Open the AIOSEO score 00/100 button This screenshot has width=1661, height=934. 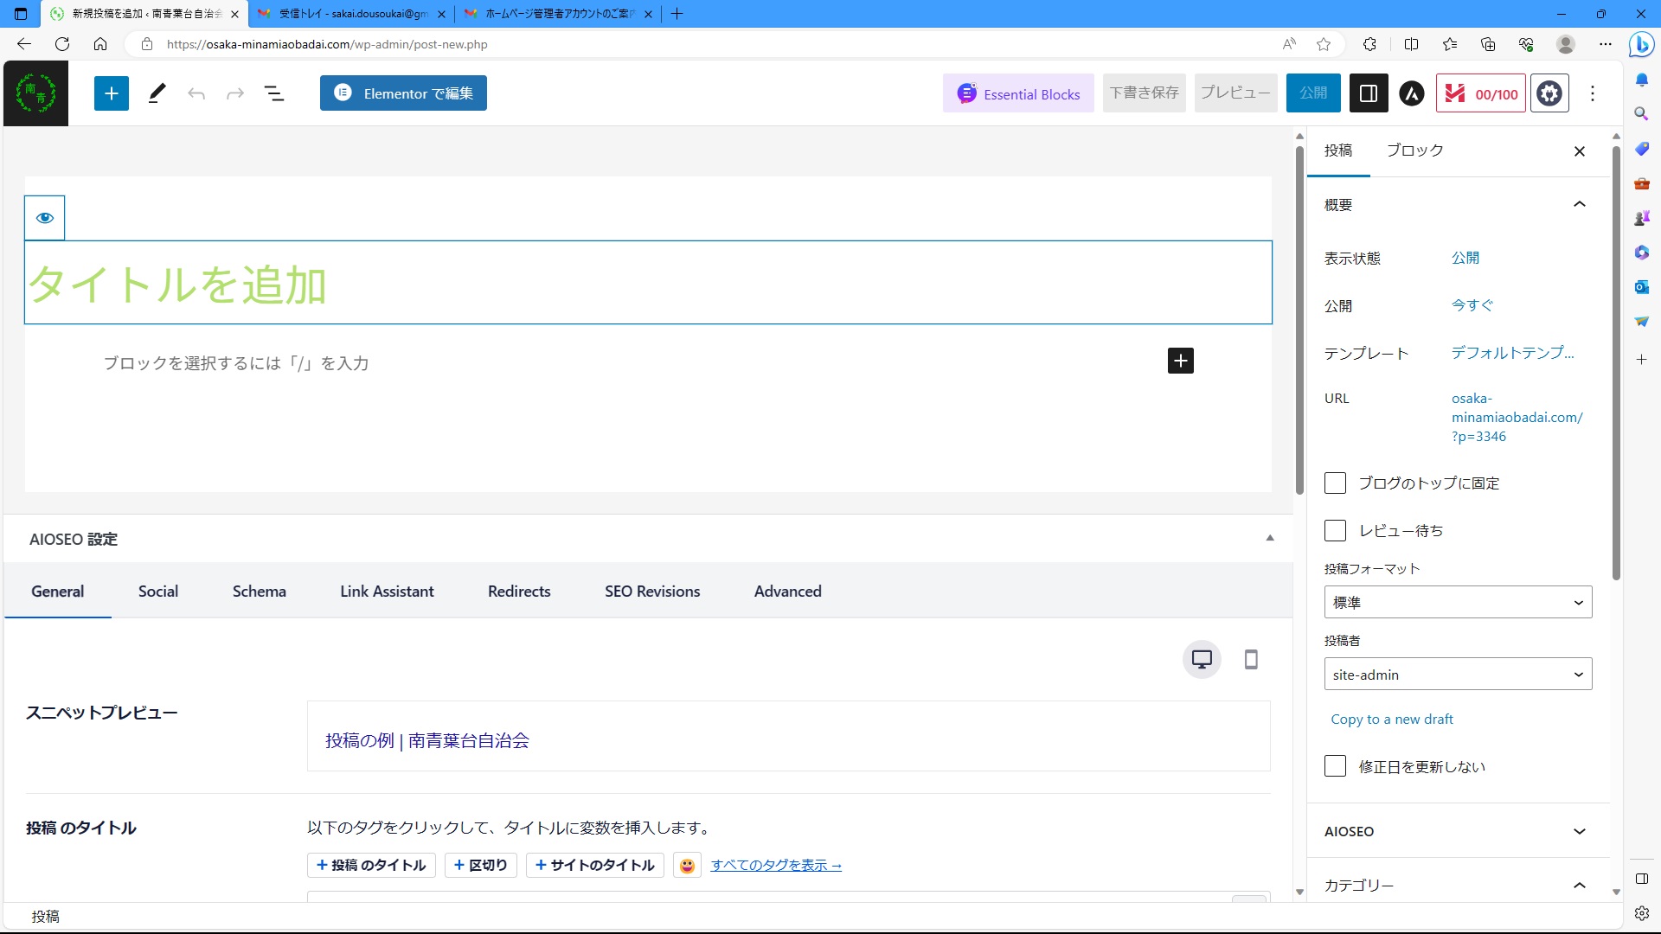click(1481, 93)
